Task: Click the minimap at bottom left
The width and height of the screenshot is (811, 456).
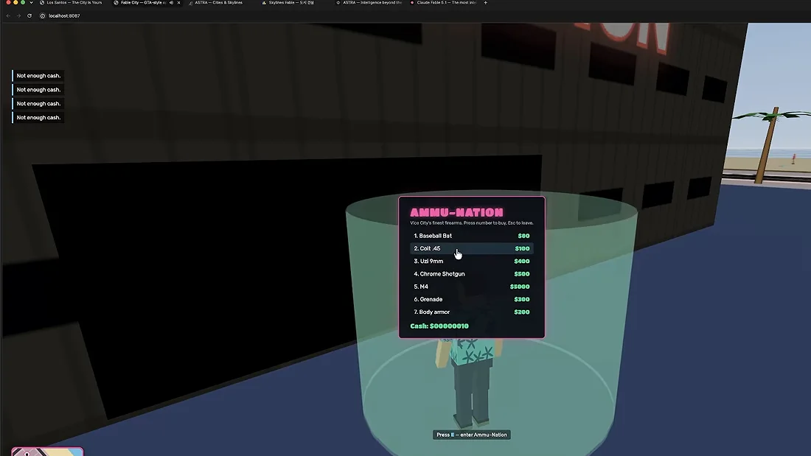Action: click(47, 452)
